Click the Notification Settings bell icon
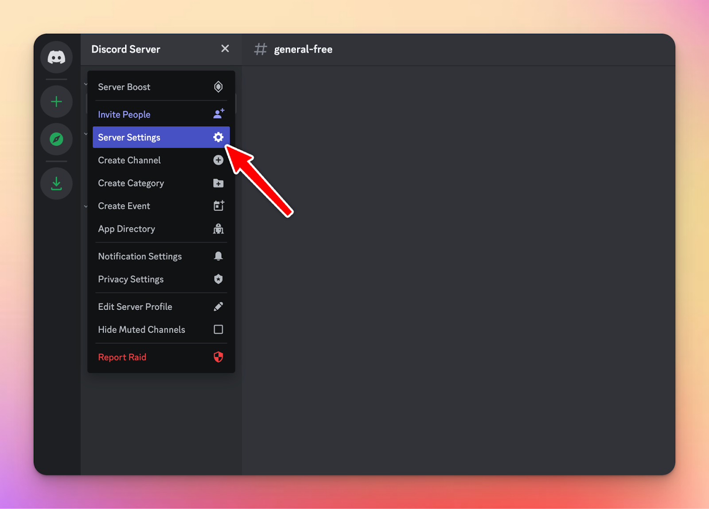Viewport: 709px width, 509px height. [x=218, y=256]
